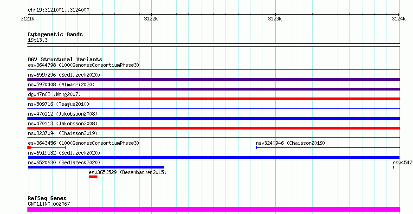The width and height of the screenshot is (413, 214).
Task: Click the nsv6520630 (Sedlazeck2020) label
Action: pos(64,162)
